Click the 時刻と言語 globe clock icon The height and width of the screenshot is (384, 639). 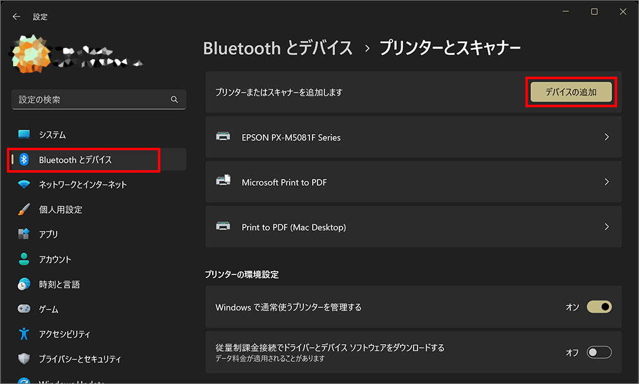[24, 284]
